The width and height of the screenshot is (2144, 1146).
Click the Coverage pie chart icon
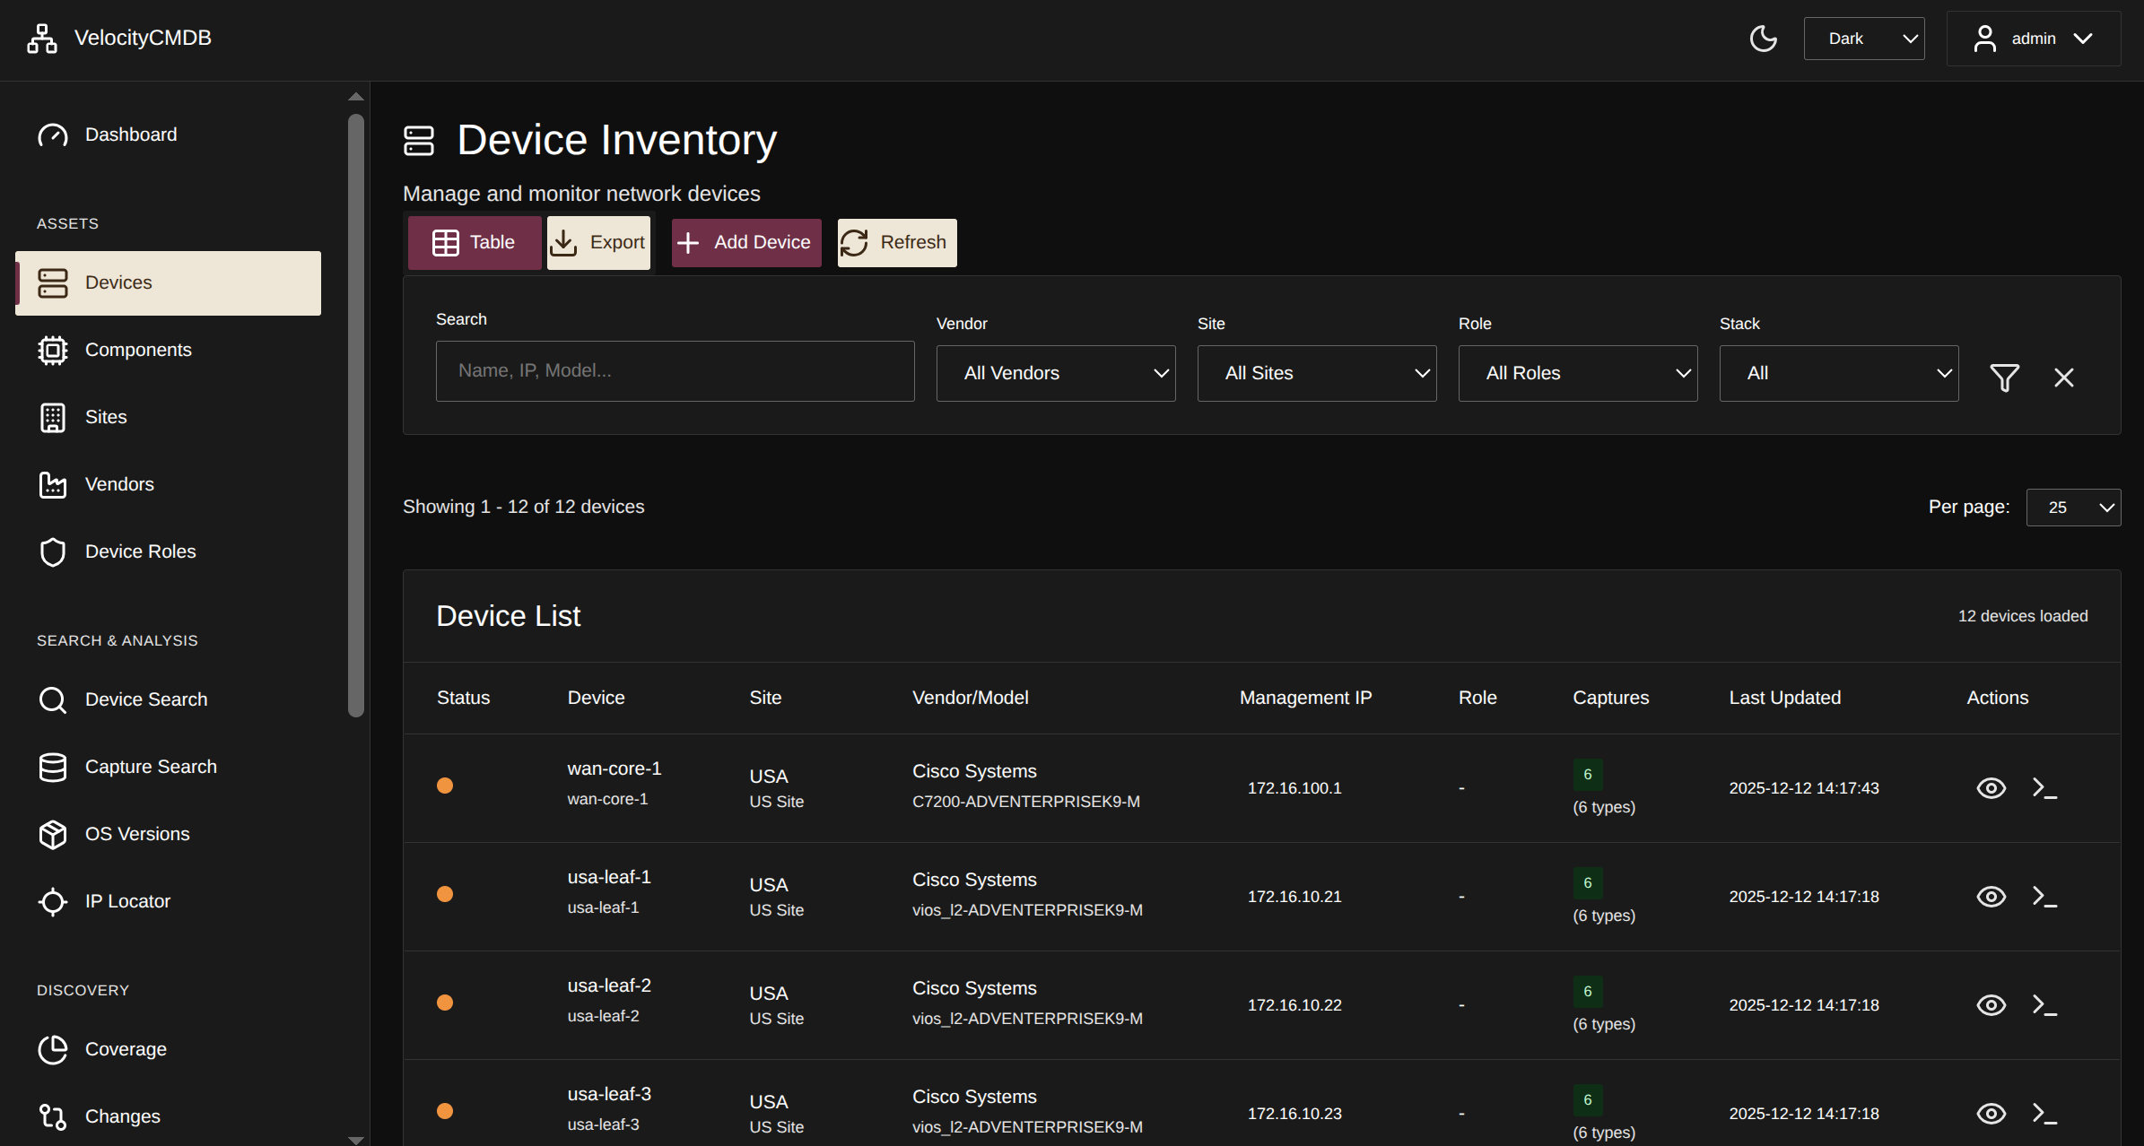[53, 1049]
